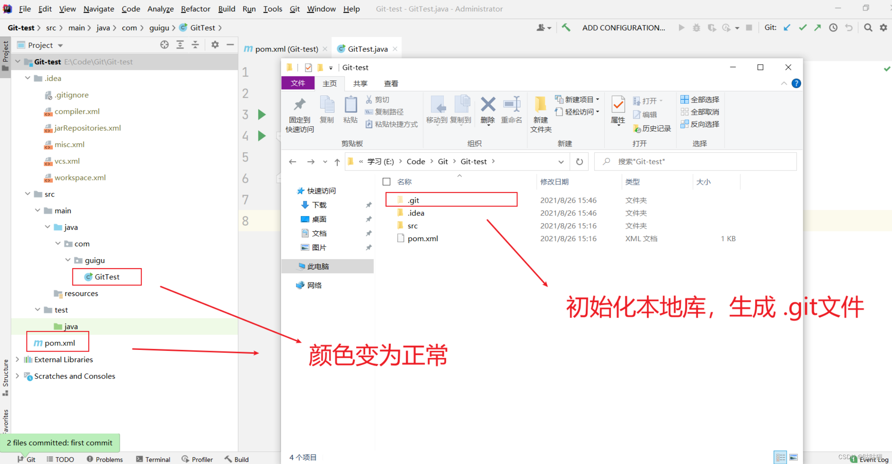Switch to Explorer 共享 ribbon tab

point(360,83)
